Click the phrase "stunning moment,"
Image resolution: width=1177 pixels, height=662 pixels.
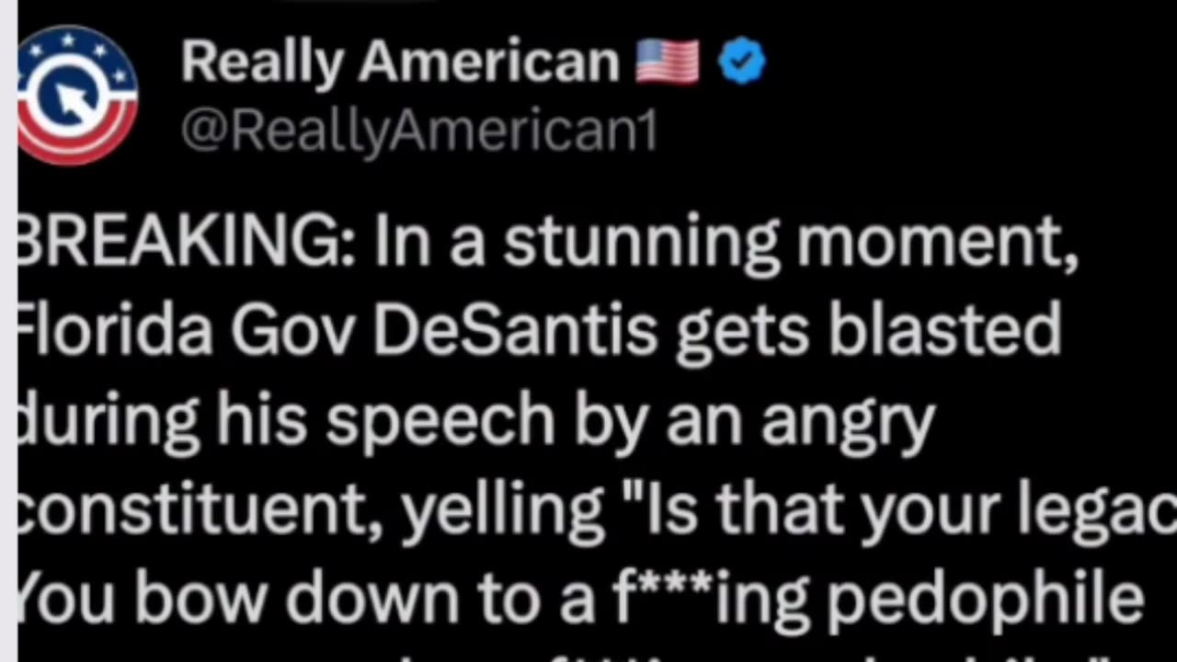click(791, 244)
